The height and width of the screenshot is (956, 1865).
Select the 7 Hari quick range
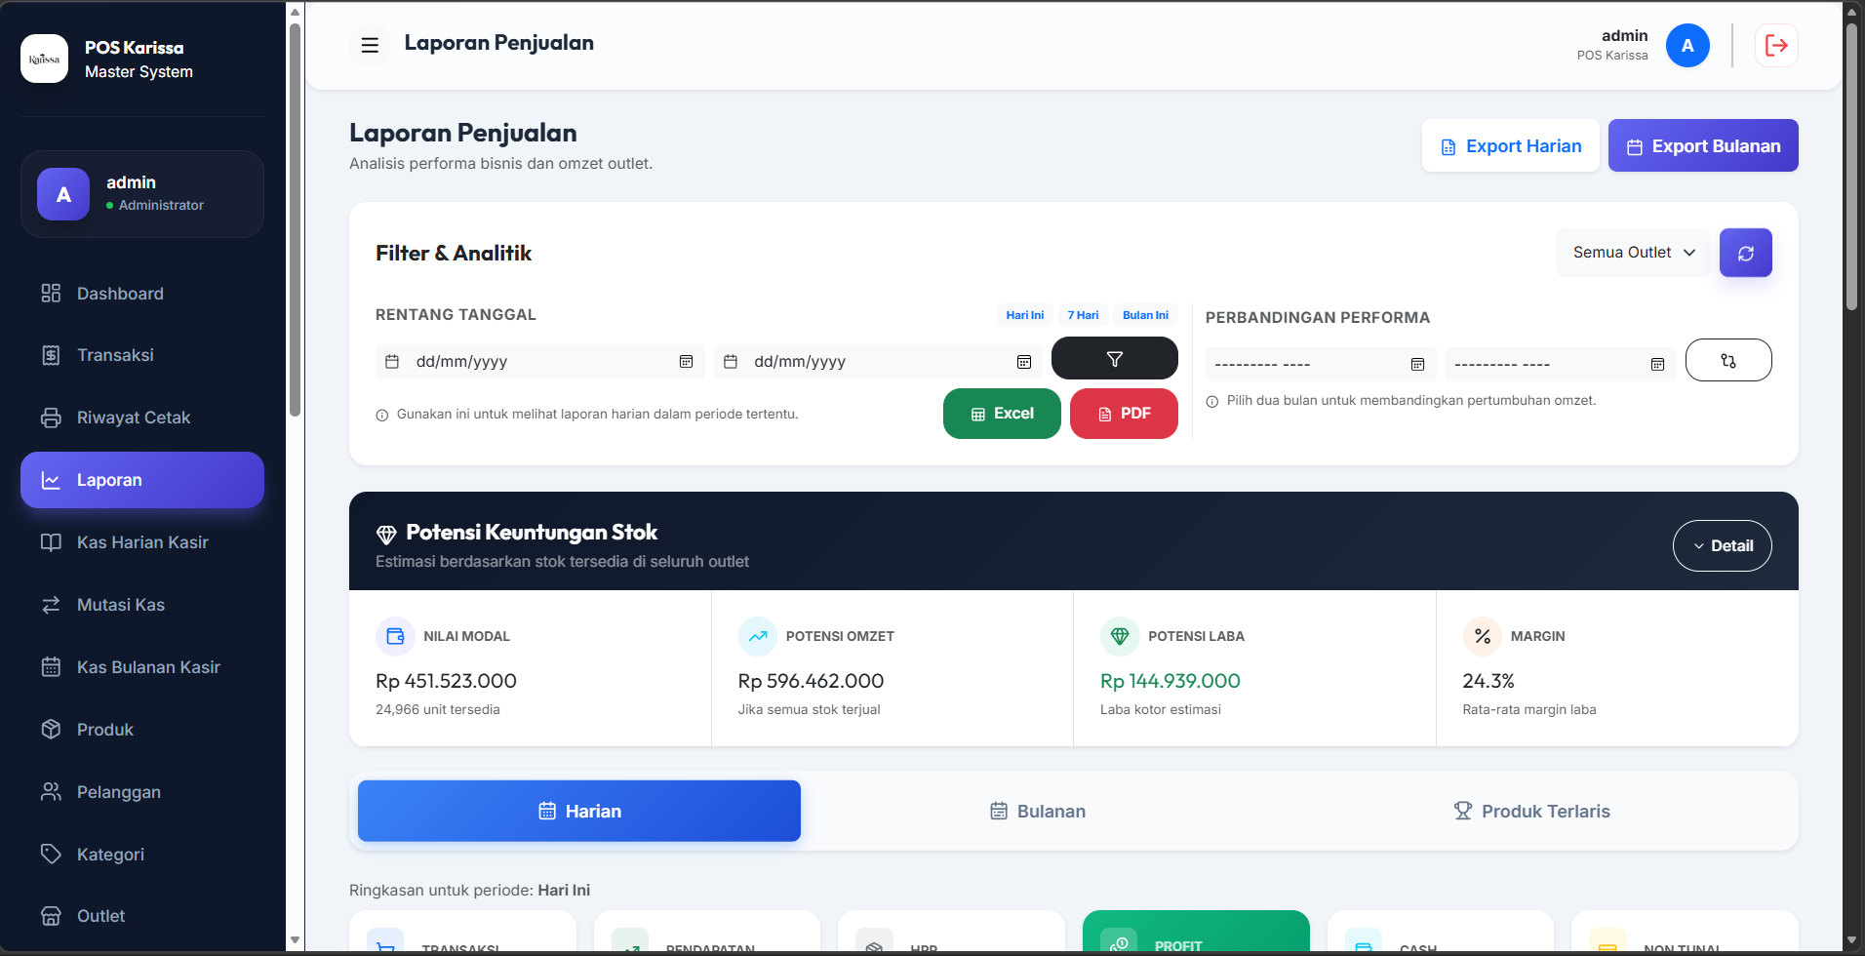point(1083,315)
